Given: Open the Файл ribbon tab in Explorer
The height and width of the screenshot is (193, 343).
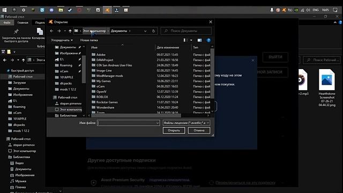Looking at the screenshot, I should pos(7,23).
